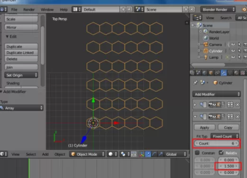Open the Object Mode dropdown

click(x=87, y=154)
